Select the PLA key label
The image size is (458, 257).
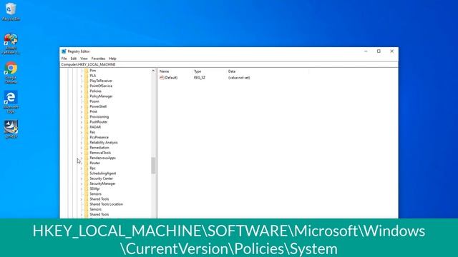tap(92, 76)
